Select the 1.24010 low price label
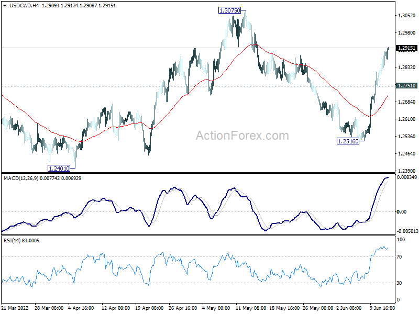419x314 pixels. click(59, 168)
